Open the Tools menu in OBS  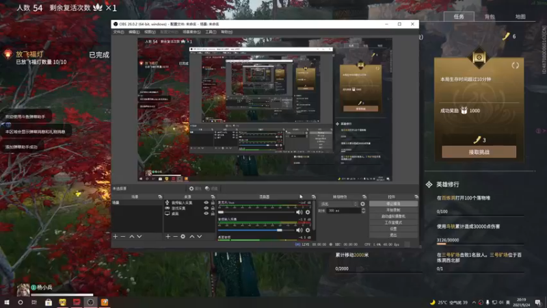pyautogui.click(x=211, y=31)
